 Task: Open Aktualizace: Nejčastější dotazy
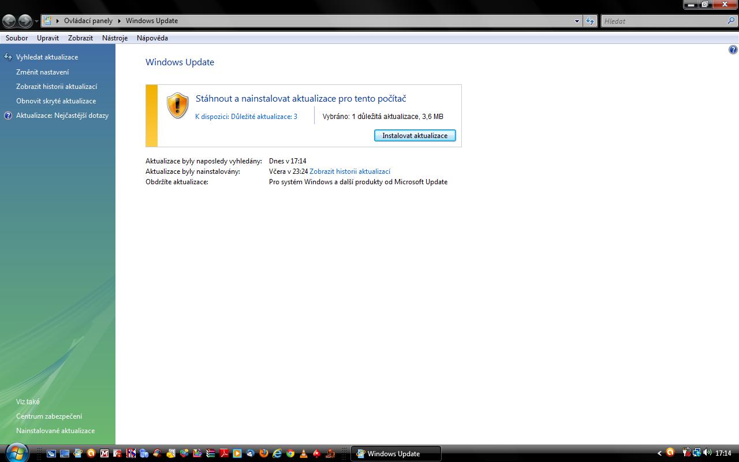(62, 115)
